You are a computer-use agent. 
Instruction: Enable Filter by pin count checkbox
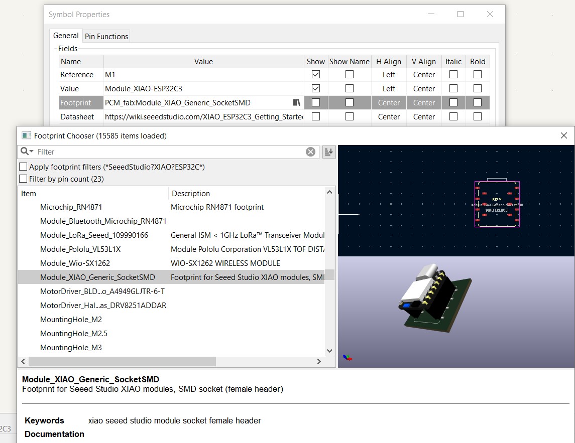click(x=23, y=179)
